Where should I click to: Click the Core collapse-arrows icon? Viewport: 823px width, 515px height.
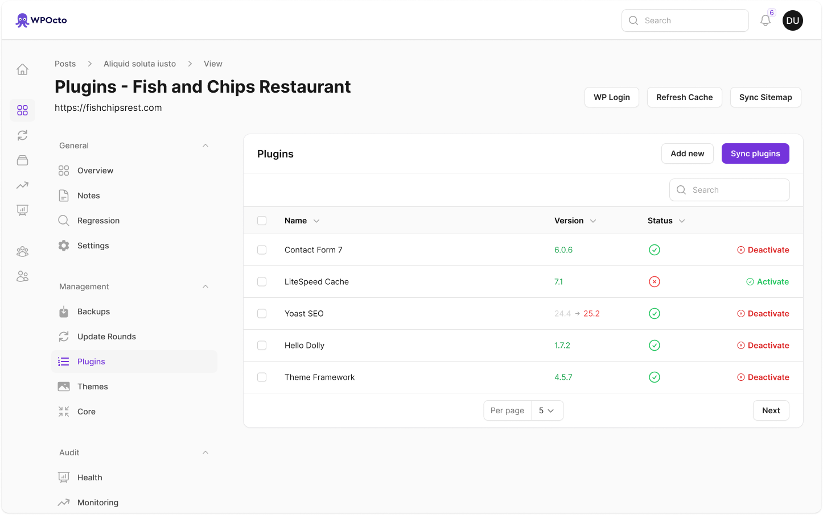[x=64, y=412]
